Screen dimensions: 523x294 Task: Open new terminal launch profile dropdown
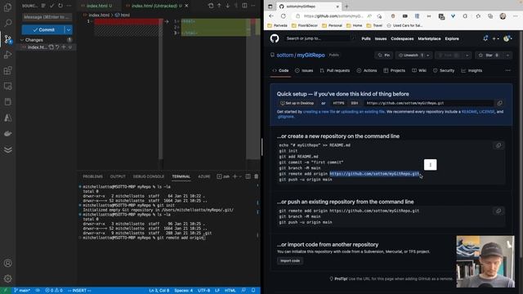coord(239,176)
